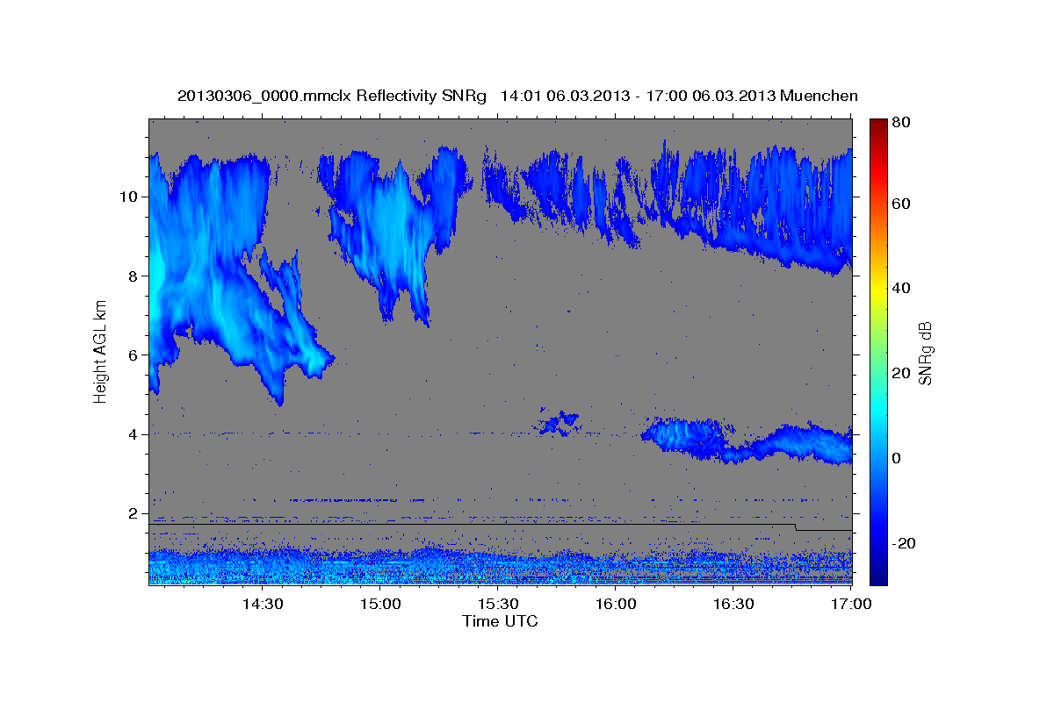Click the colorbar value 20
1054x702 pixels.
tap(900, 373)
